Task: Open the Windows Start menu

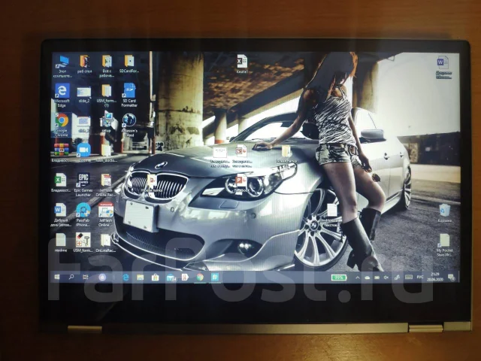Action: click(x=57, y=278)
